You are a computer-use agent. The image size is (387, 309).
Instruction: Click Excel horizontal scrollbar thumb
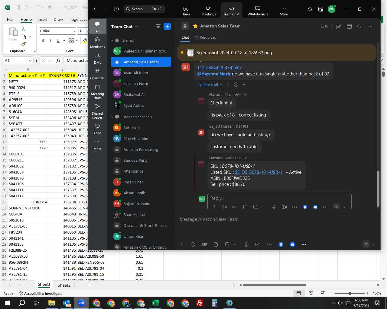coord(274,285)
